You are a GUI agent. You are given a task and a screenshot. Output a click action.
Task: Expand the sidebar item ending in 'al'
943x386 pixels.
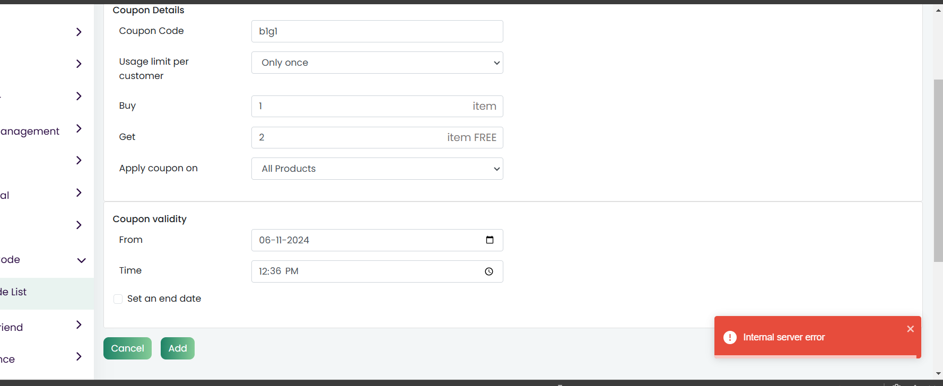(x=78, y=192)
